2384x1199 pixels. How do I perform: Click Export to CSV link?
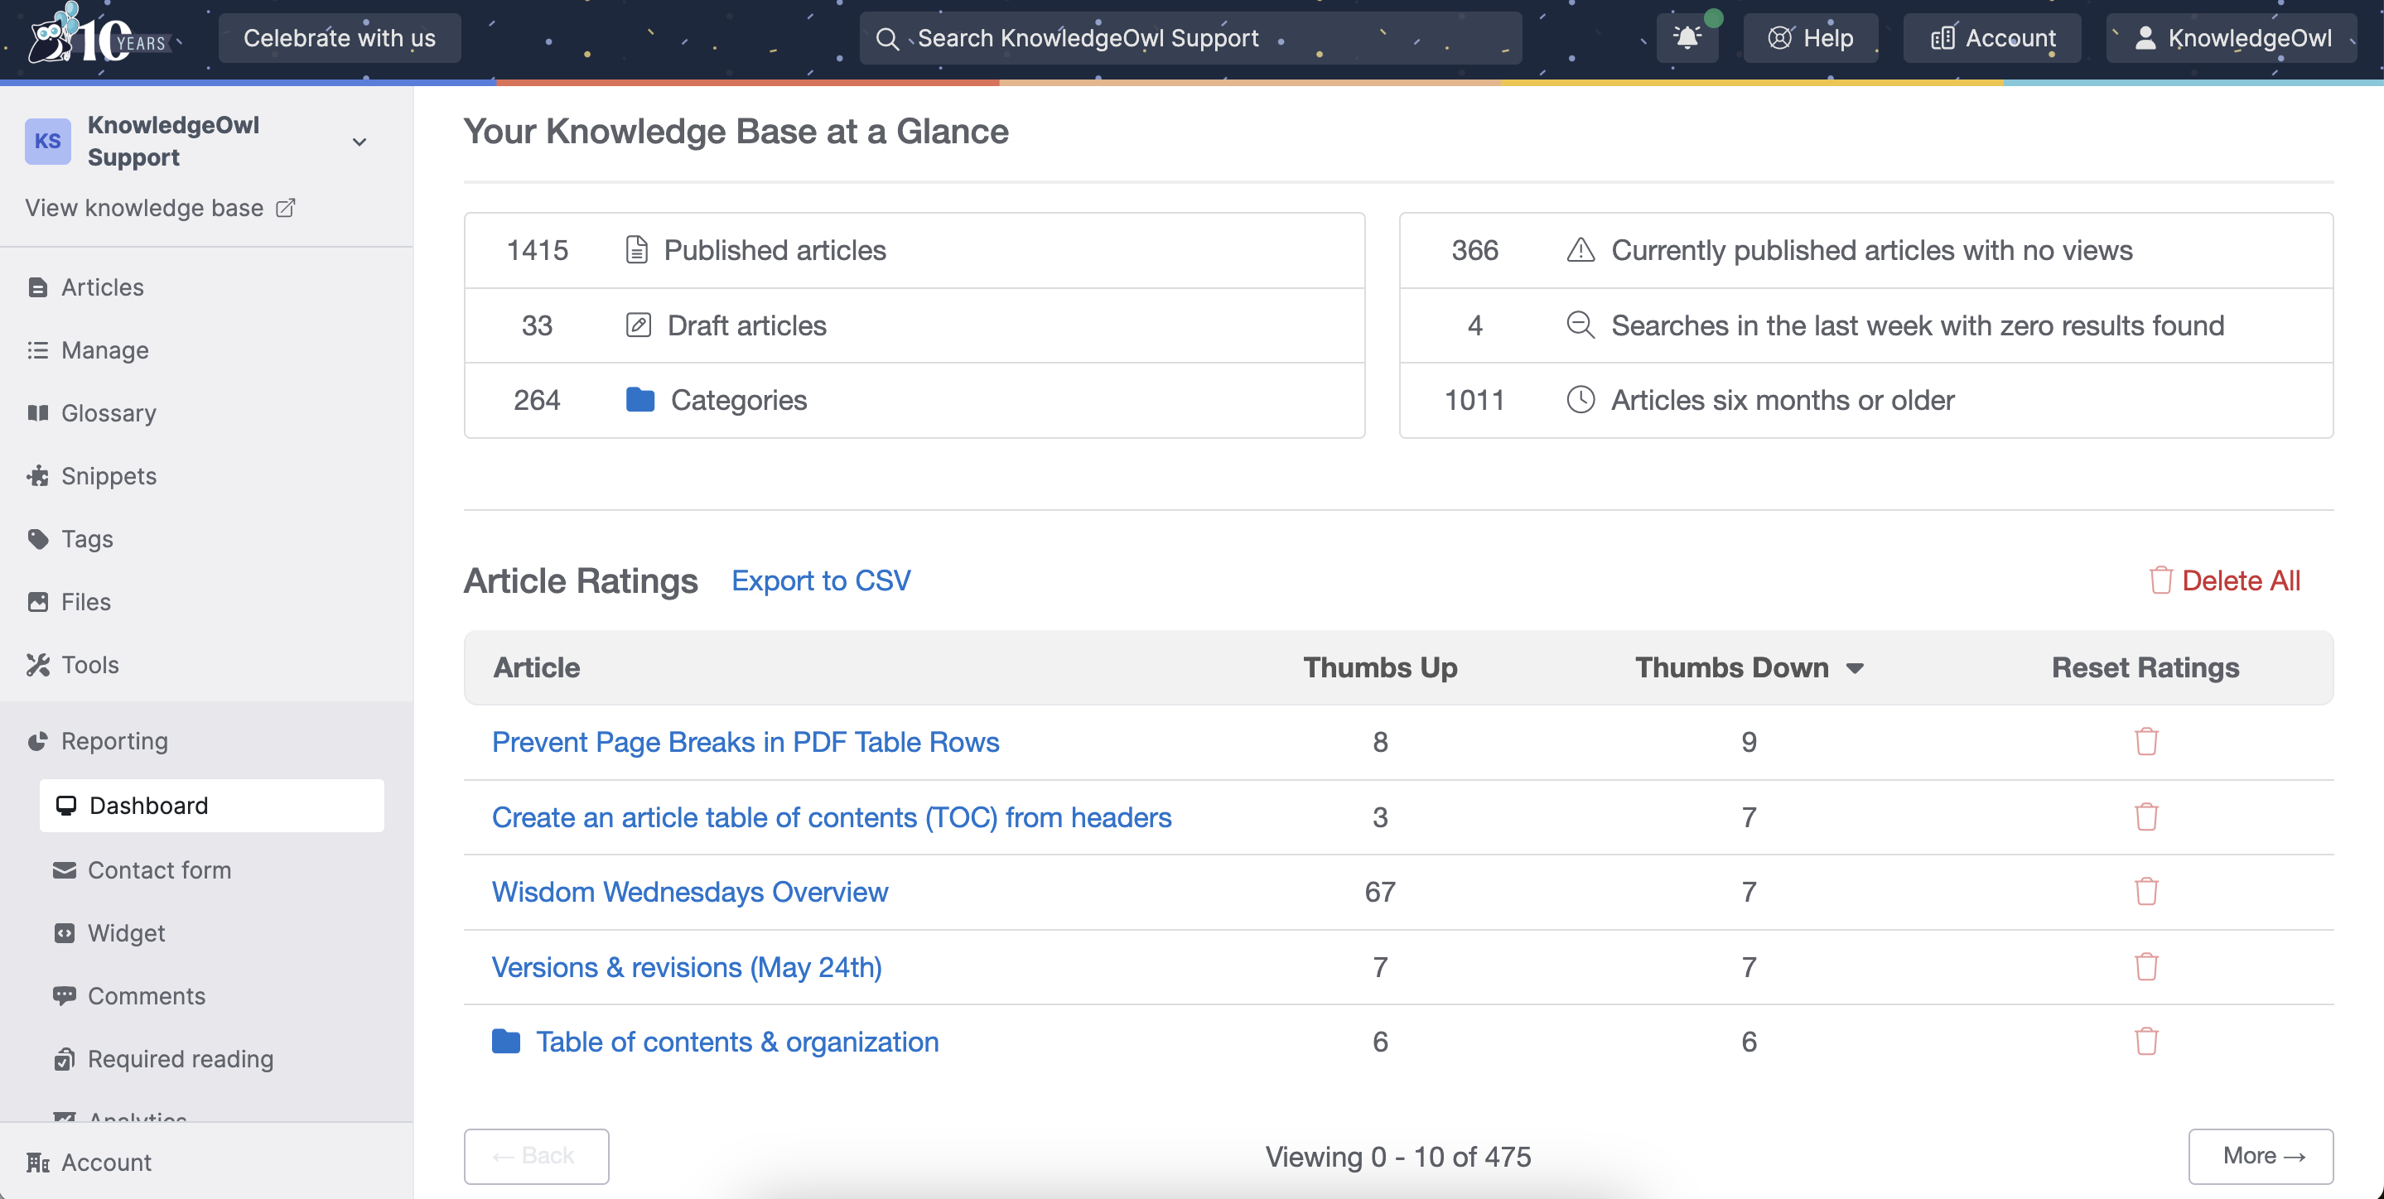[820, 580]
